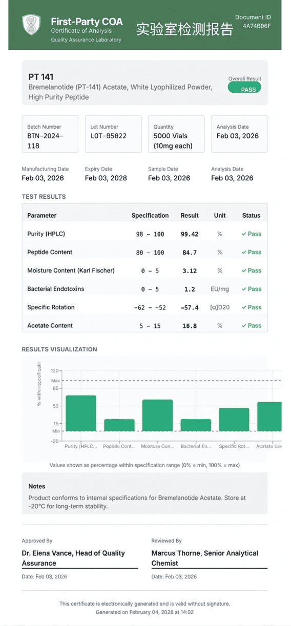Select the Expiry Date Feb 03, 2028
Viewport: 291px width, 626px height.
[x=106, y=178]
